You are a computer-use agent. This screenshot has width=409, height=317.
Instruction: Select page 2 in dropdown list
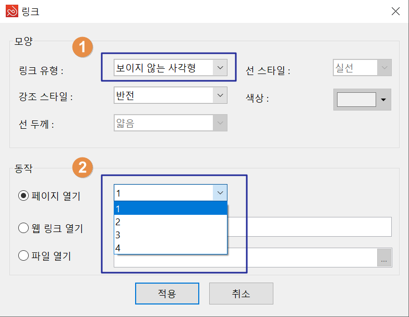click(x=170, y=222)
